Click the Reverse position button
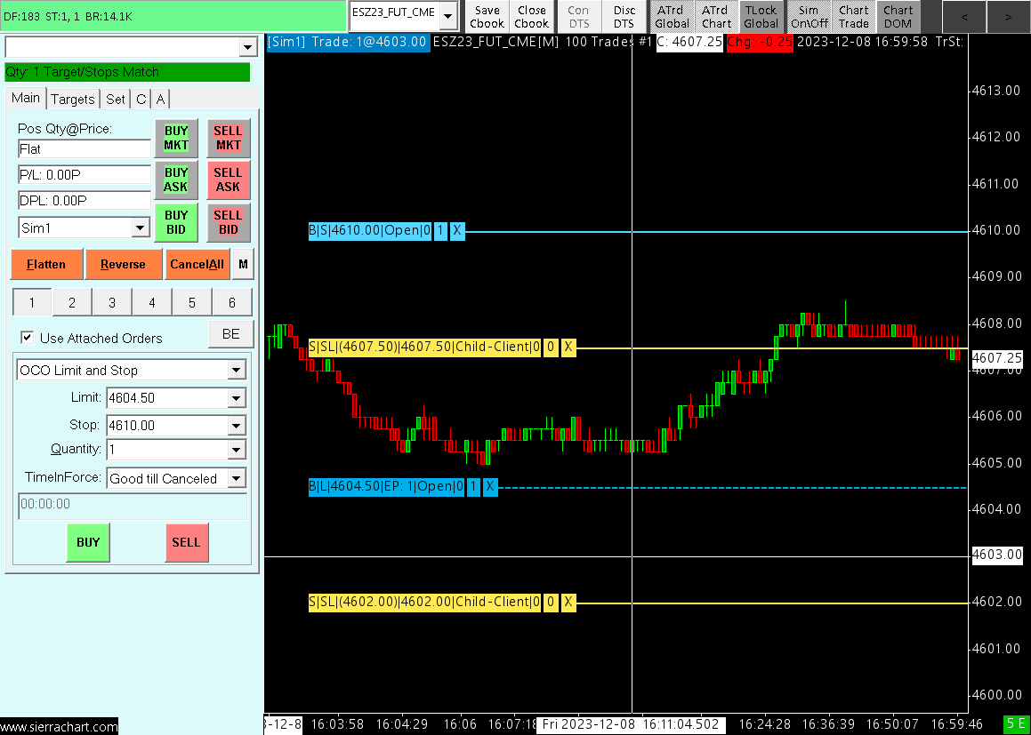This screenshot has height=735, width=1031. pyautogui.click(x=123, y=264)
